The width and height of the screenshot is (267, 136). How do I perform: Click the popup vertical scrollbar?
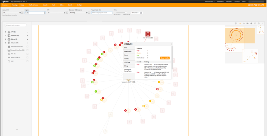[172, 58]
